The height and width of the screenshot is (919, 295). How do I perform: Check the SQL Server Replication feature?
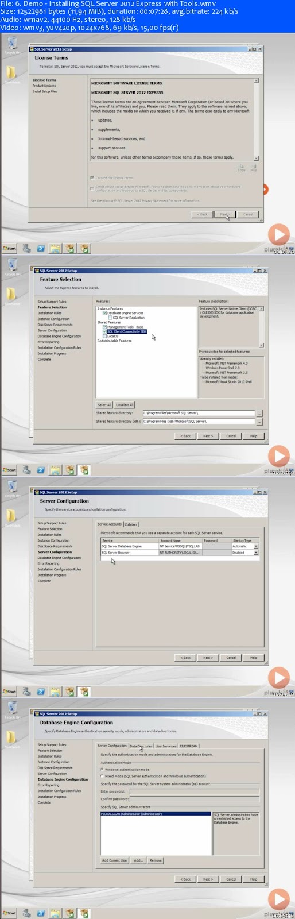(110, 318)
